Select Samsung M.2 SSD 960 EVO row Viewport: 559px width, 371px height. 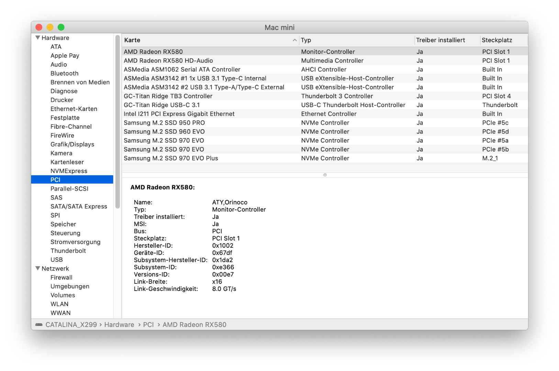coord(325,132)
